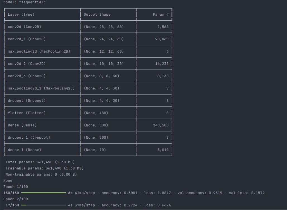
Task: Click the conv2d_2 (Conv2D) layer name
Action: pyautogui.click(x=27, y=64)
